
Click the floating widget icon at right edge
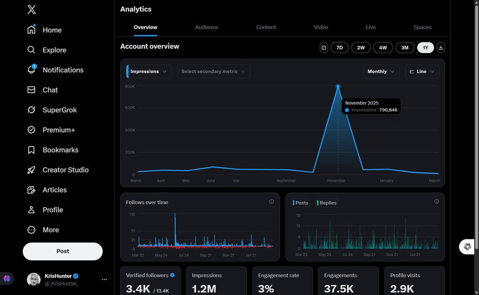coord(467,247)
